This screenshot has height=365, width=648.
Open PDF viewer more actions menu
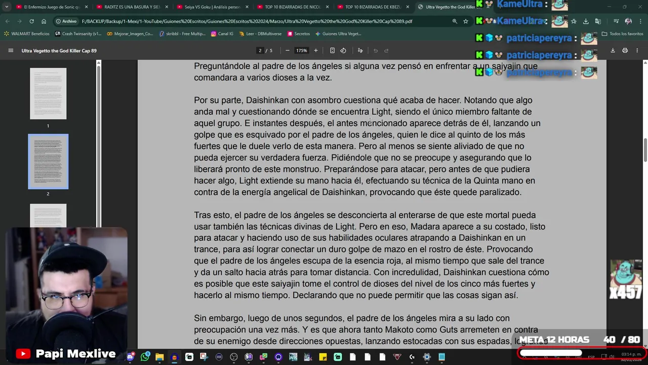637,51
